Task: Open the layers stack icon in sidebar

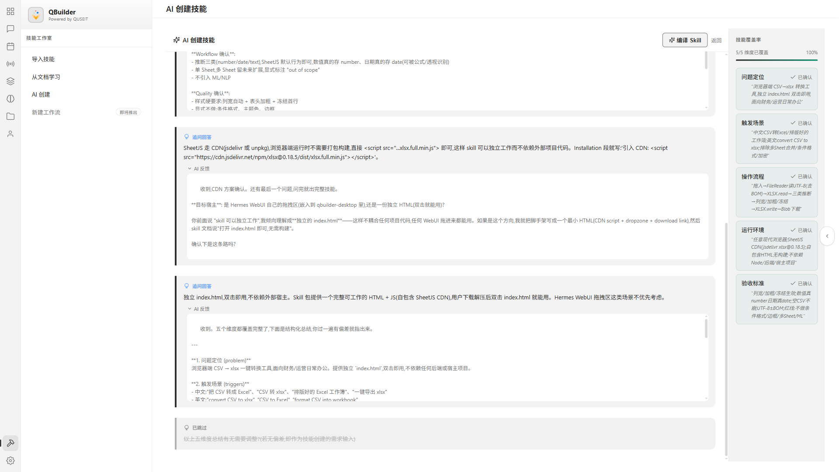Action: [10, 81]
